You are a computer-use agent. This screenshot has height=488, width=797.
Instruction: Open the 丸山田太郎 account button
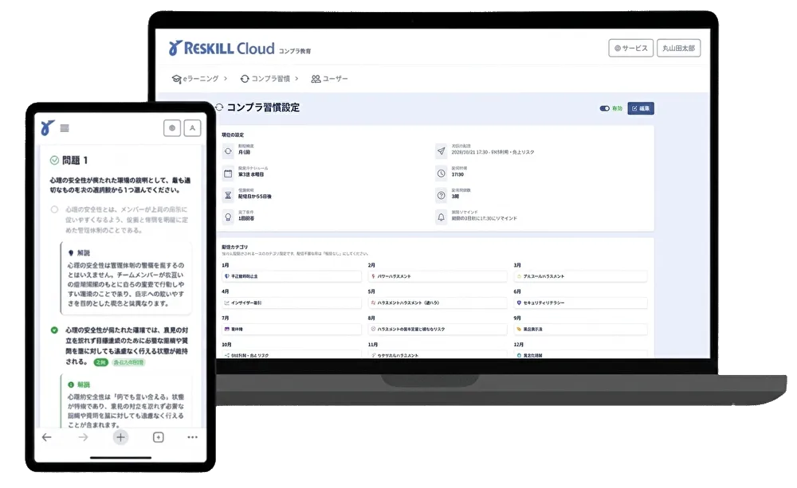click(678, 49)
